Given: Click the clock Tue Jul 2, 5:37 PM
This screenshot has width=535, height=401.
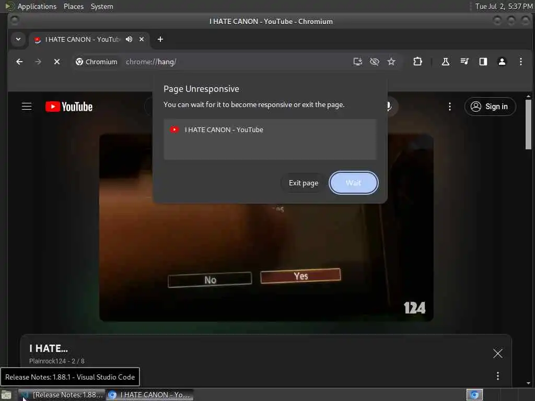Looking at the screenshot, I should point(504,6).
